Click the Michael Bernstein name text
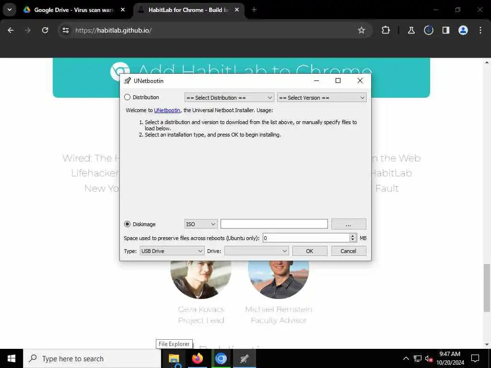Image resolution: width=491 pixels, height=368 pixels. 279,309
